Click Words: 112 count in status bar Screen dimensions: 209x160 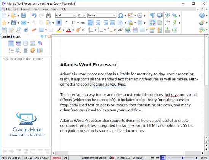pos(123,158)
